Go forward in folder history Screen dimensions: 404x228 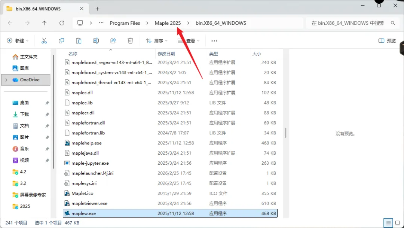pyautogui.click(x=27, y=23)
